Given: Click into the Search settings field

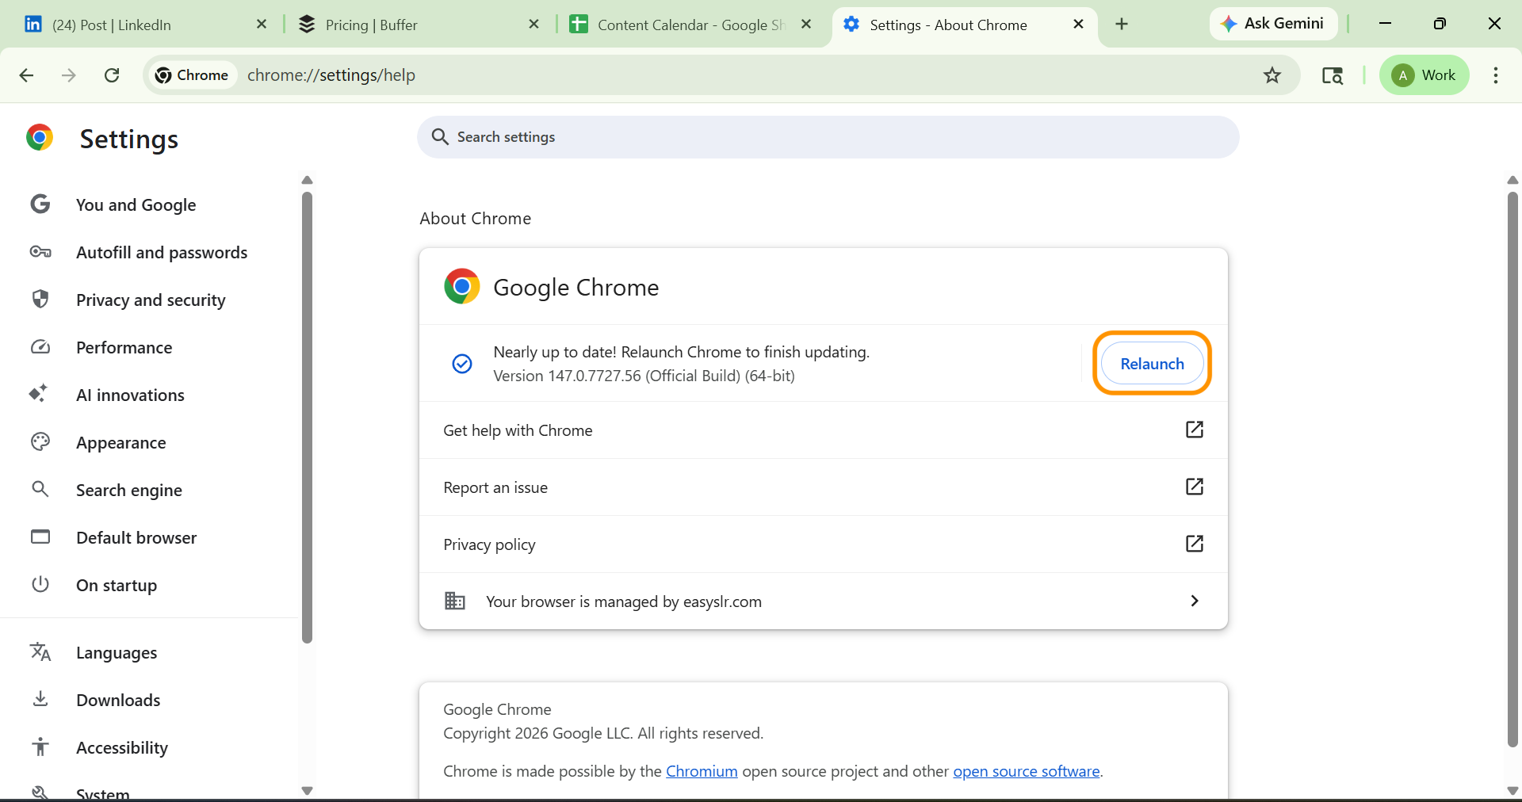Looking at the screenshot, I should 828,137.
